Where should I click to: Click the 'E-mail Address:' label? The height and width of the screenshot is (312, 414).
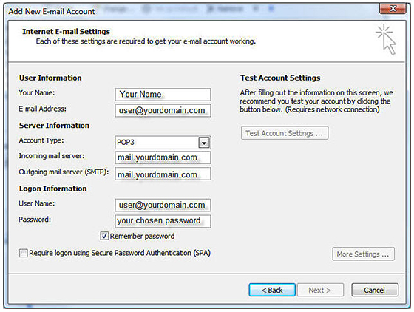pos(43,109)
